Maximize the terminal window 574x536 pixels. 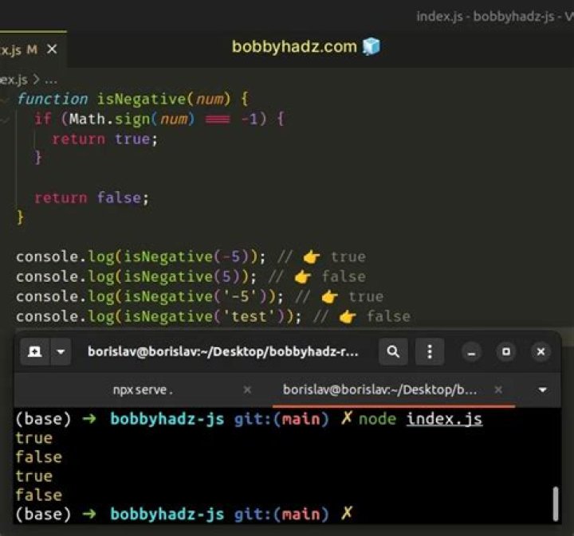[506, 352]
